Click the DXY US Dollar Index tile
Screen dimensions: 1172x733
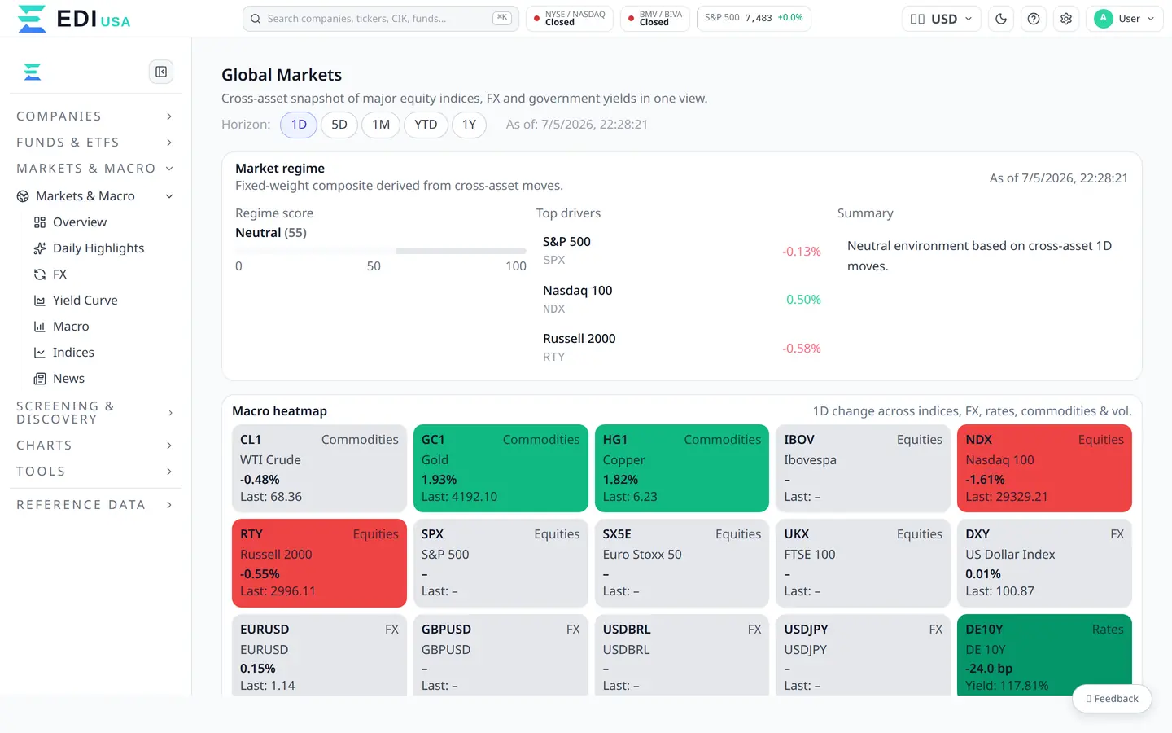point(1044,563)
